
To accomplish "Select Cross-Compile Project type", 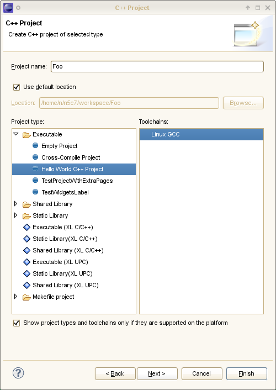I will coord(71,157).
